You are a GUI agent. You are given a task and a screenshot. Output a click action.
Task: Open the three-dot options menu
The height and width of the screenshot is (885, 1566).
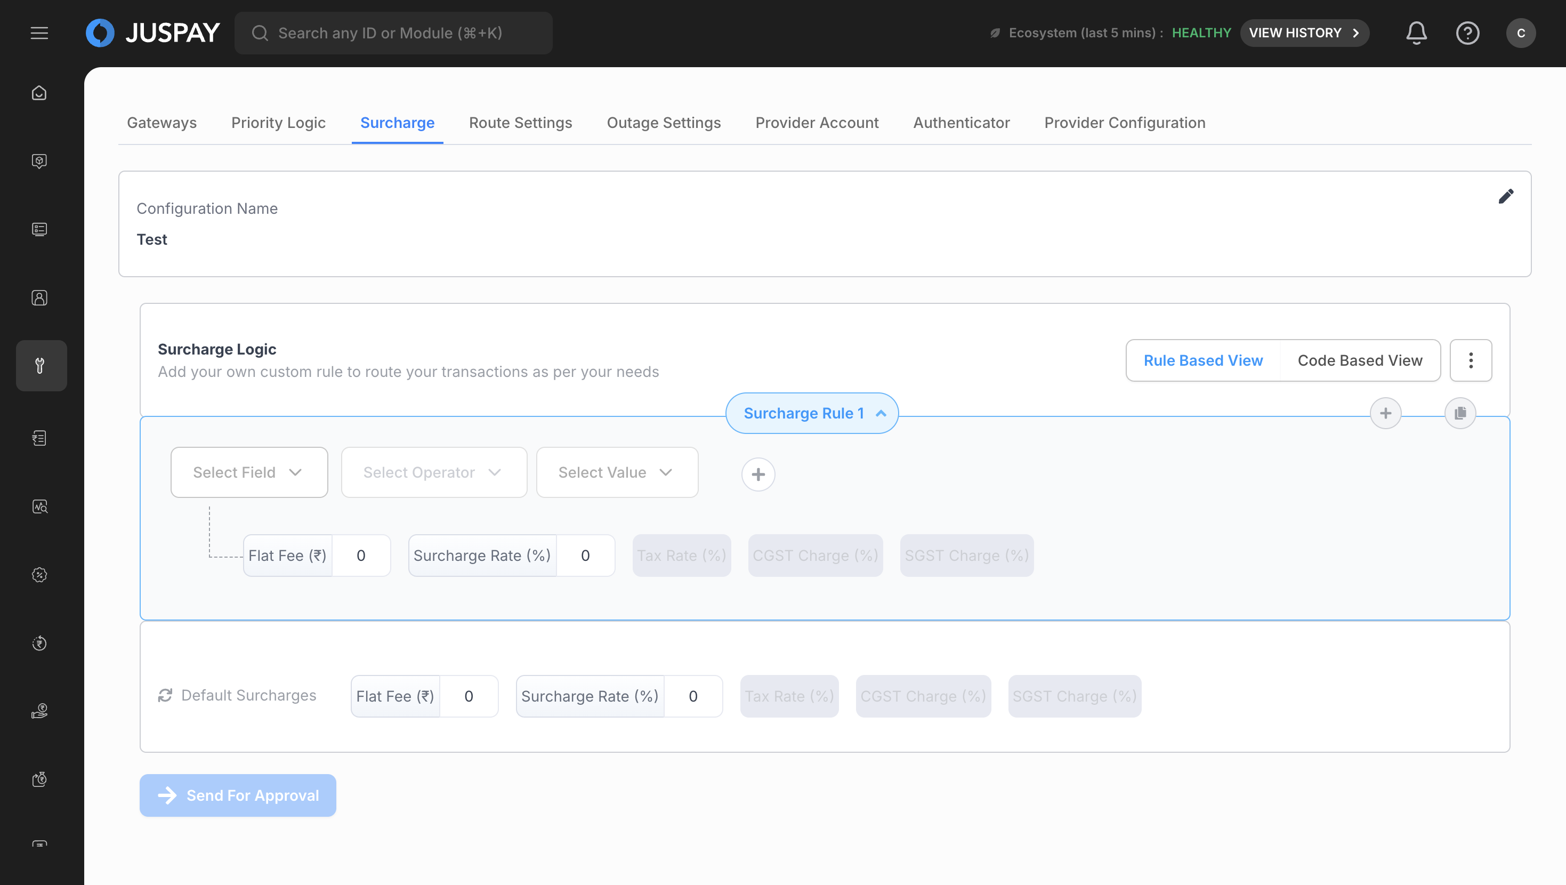point(1471,361)
